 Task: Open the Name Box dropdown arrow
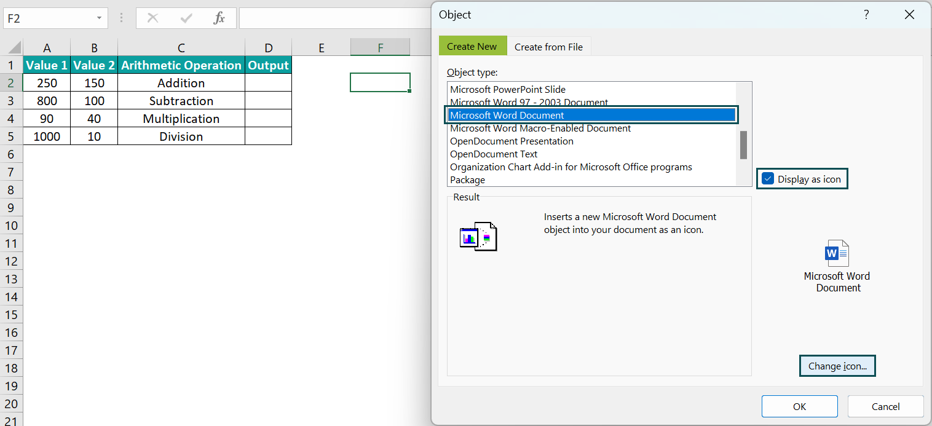[x=100, y=18]
